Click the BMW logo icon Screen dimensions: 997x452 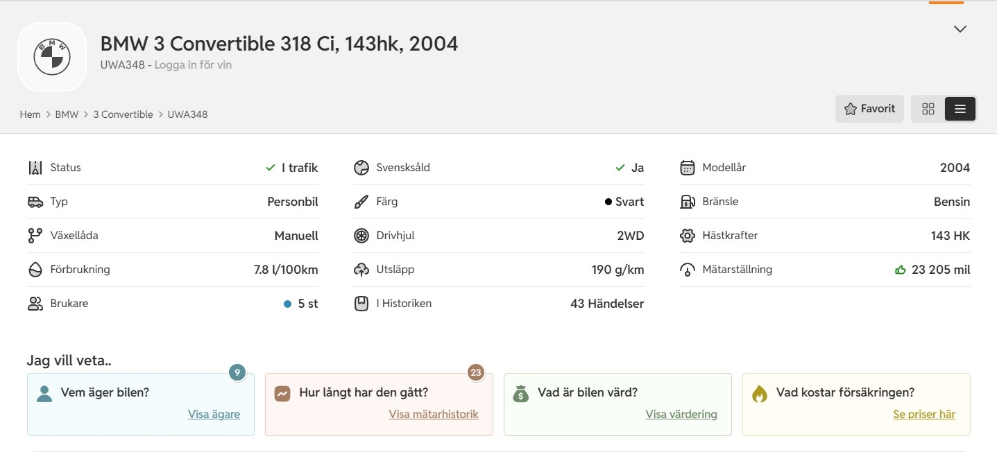tap(52, 57)
